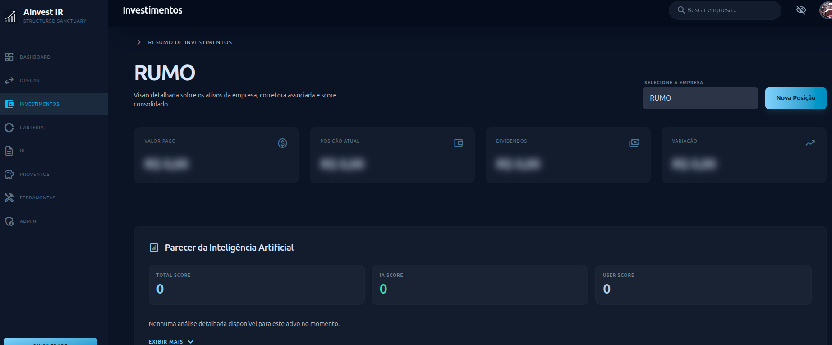Click the Structured Sanctuary subtitle
The width and height of the screenshot is (832, 345).
coord(55,21)
